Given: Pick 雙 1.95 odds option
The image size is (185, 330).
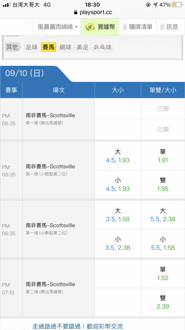Looking at the screenshot, I should pos(163,184).
